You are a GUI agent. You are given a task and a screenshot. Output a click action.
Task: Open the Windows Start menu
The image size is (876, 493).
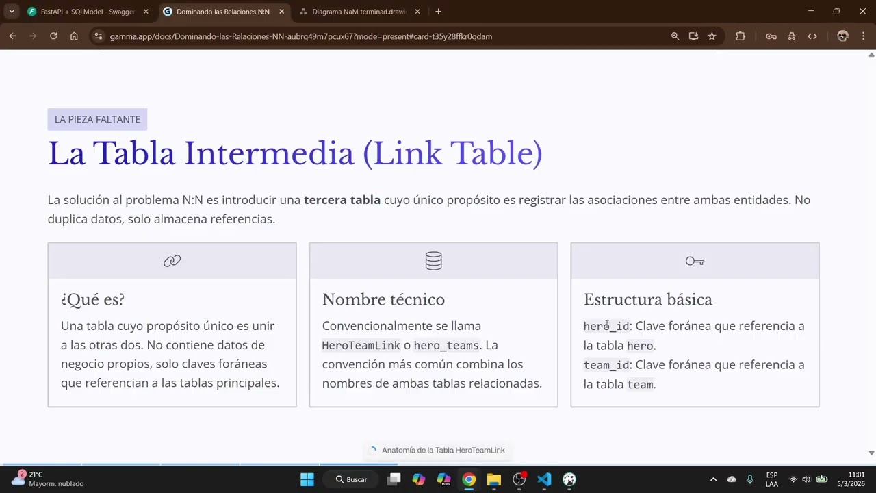(x=307, y=479)
